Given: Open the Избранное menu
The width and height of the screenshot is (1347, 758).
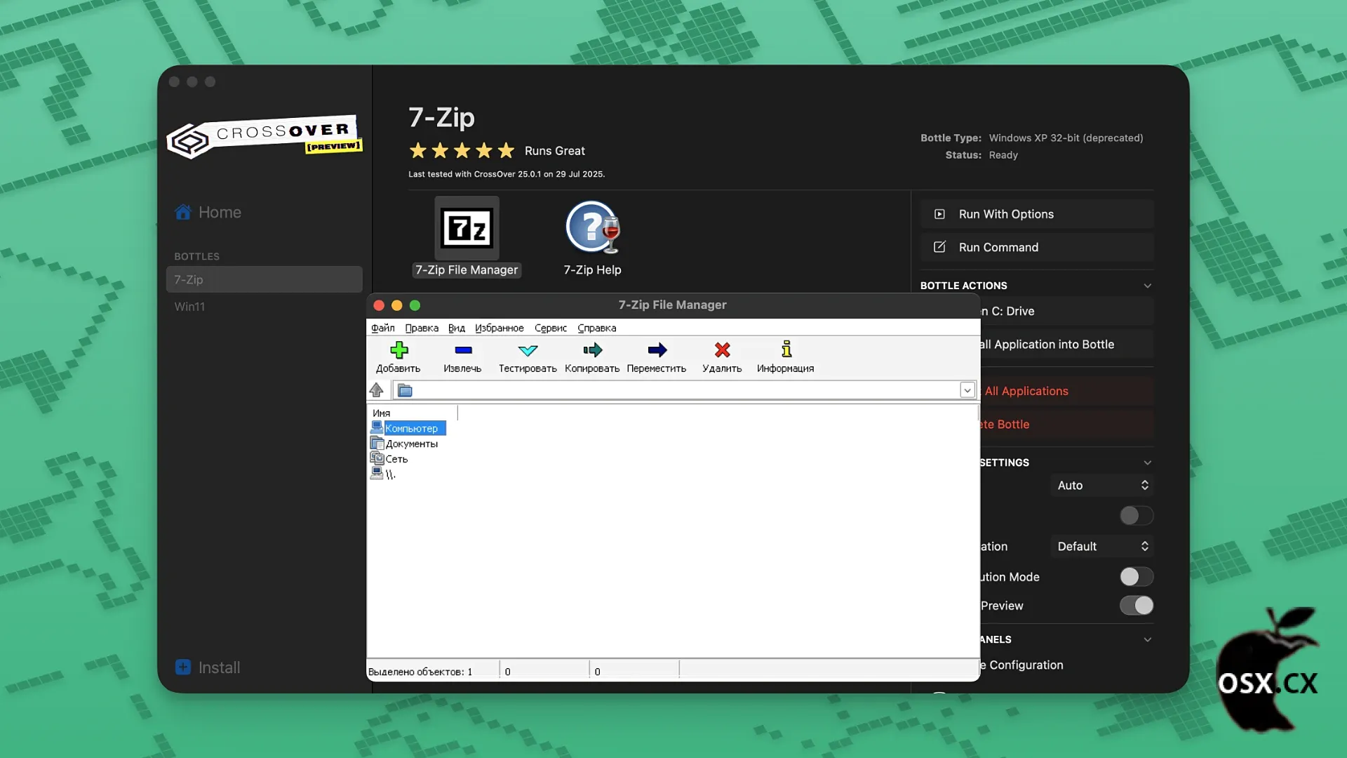Looking at the screenshot, I should tap(500, 328).
